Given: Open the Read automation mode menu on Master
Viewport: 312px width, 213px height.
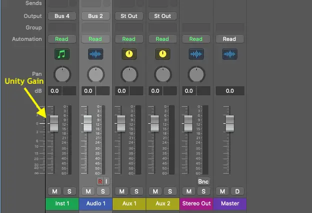Looking at the screenshot, I should click(x=229, y=39).
